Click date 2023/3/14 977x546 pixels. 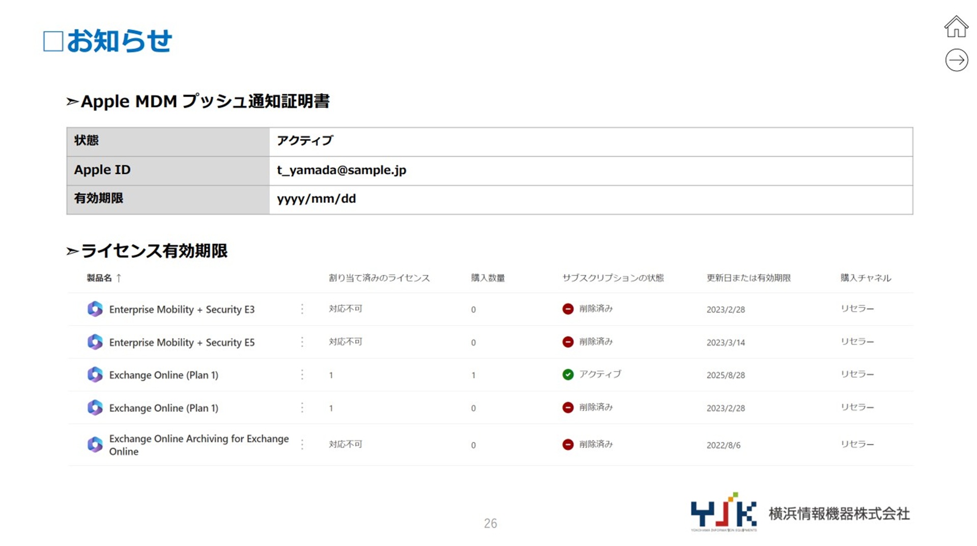[x=726, y=342]
